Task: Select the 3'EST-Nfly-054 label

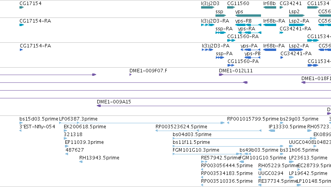Action: coord(37,127)
